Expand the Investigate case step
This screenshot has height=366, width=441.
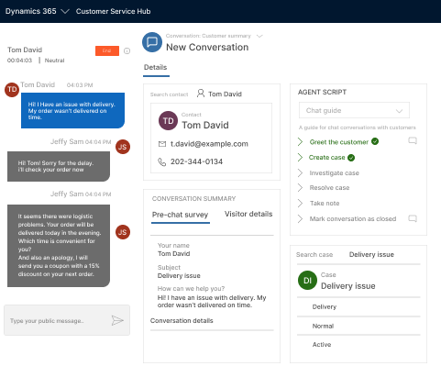click(x=300, y=173)
